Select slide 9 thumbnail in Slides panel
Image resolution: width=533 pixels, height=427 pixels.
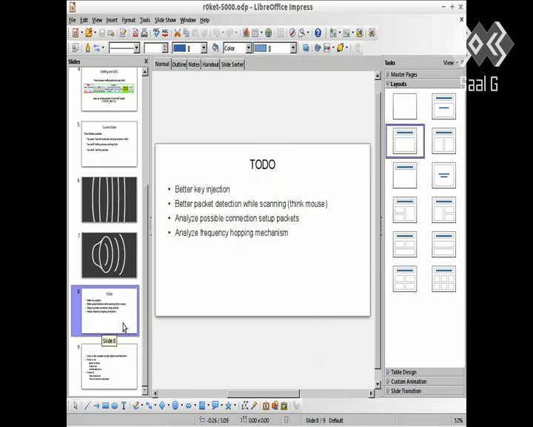coord(110,366)
